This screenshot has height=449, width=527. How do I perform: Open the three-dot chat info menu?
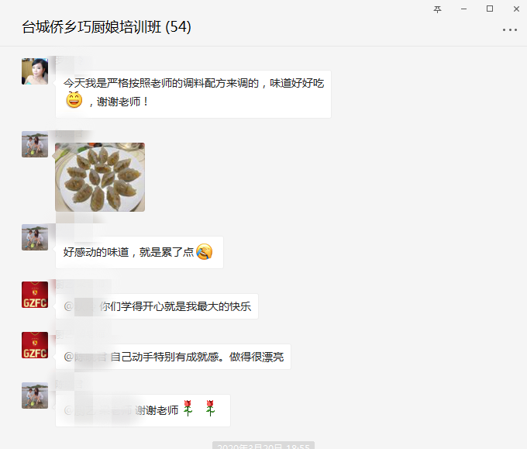click(x=509, y=30)
